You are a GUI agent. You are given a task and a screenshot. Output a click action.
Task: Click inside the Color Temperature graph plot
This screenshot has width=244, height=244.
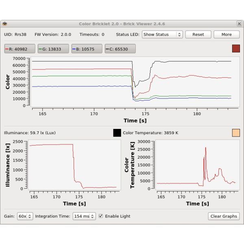pos(198,165)
